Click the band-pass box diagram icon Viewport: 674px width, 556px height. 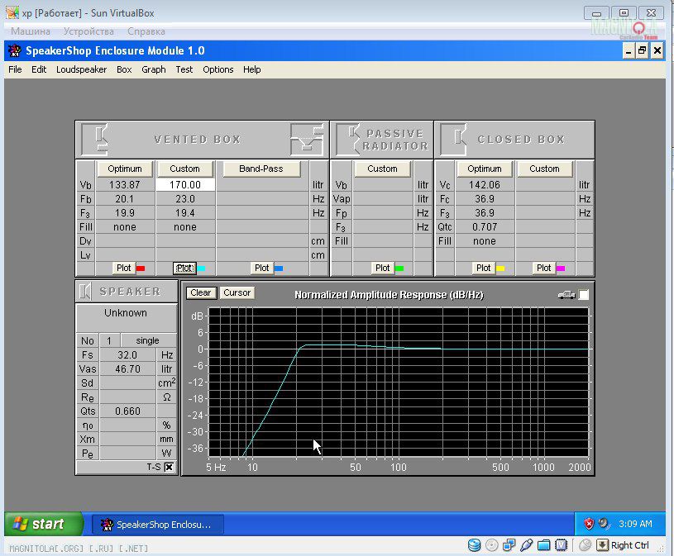(x=306, y=139)
